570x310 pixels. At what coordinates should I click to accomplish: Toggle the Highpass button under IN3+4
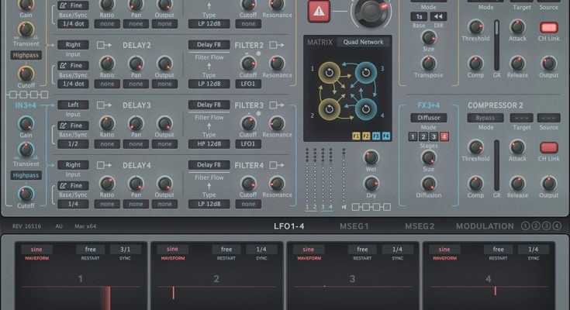point(26,176)
